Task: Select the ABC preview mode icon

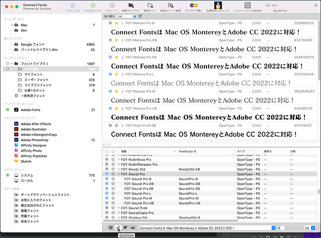Action: (x=133, y=228)
